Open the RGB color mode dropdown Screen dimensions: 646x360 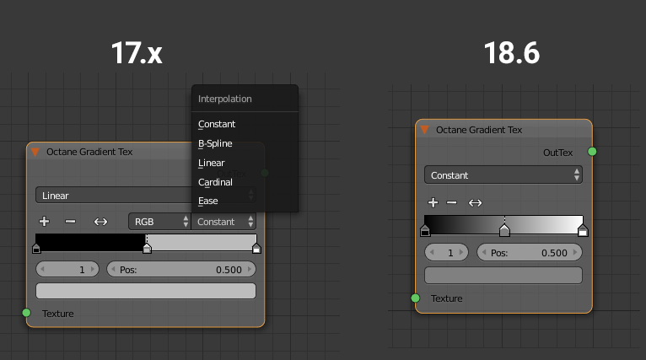tap(159, 222)
